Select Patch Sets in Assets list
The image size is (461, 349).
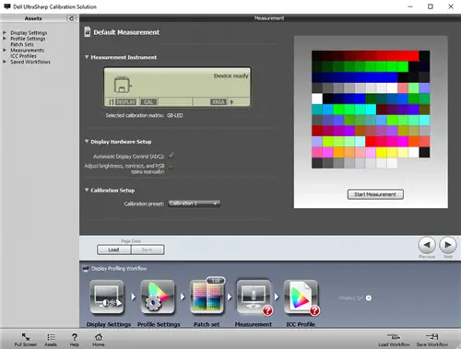pyautogui.click(x=22, y=44)
